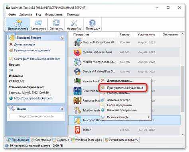
Task: Click the Reset Windows program icon
Action: coord(77,91)
